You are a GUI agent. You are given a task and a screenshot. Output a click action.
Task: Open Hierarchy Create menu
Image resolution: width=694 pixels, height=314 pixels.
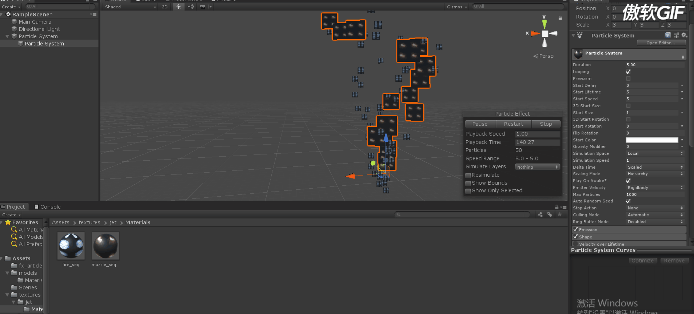tap(11, 7)
